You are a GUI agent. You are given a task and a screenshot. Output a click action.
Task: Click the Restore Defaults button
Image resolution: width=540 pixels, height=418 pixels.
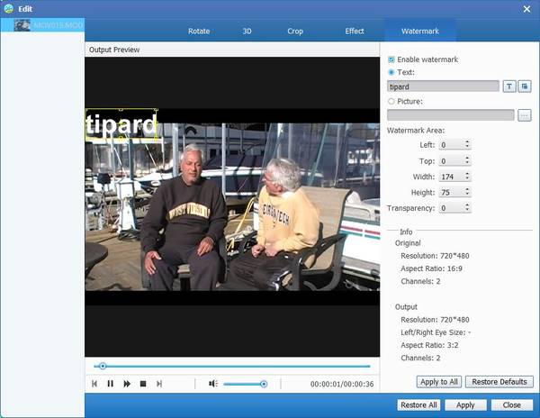coord(499,382)
